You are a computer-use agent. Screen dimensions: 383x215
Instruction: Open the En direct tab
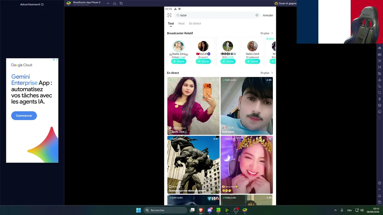[195, 24]
